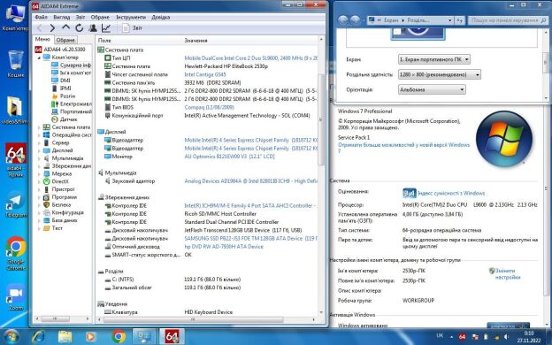
Task: Click the Пристрої tree icon
Action: 46,189
